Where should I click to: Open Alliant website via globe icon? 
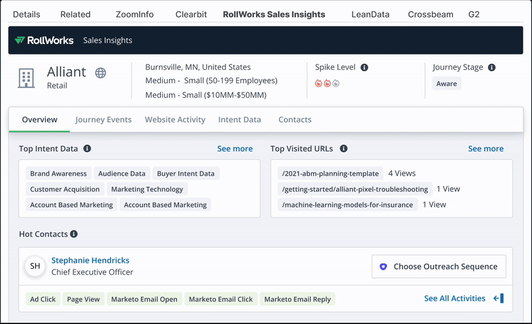tap(100, 73)
